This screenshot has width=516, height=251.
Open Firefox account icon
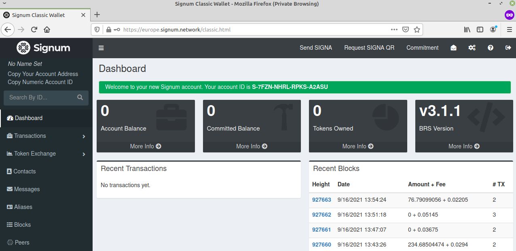tap(493, 30)
